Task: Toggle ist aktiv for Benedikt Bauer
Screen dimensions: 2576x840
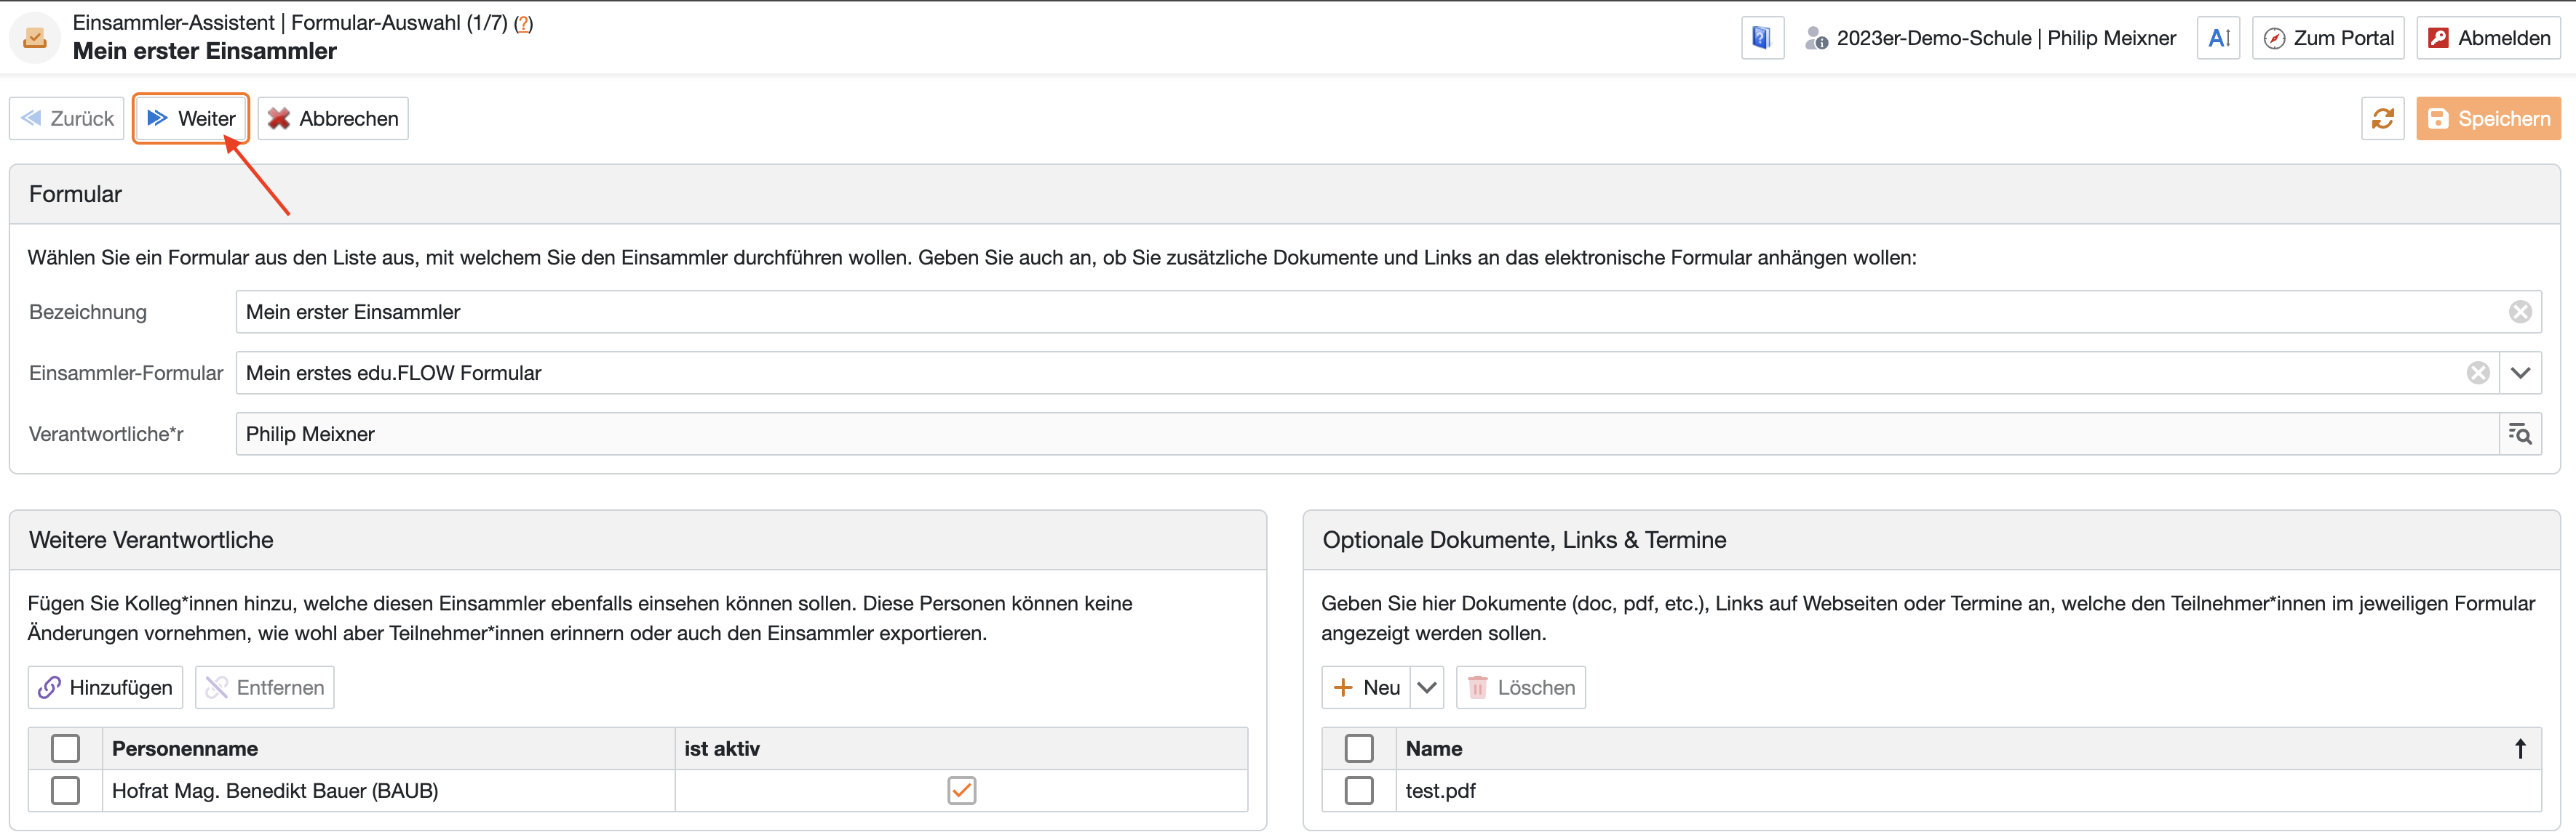Action: (x=961, y=791)
